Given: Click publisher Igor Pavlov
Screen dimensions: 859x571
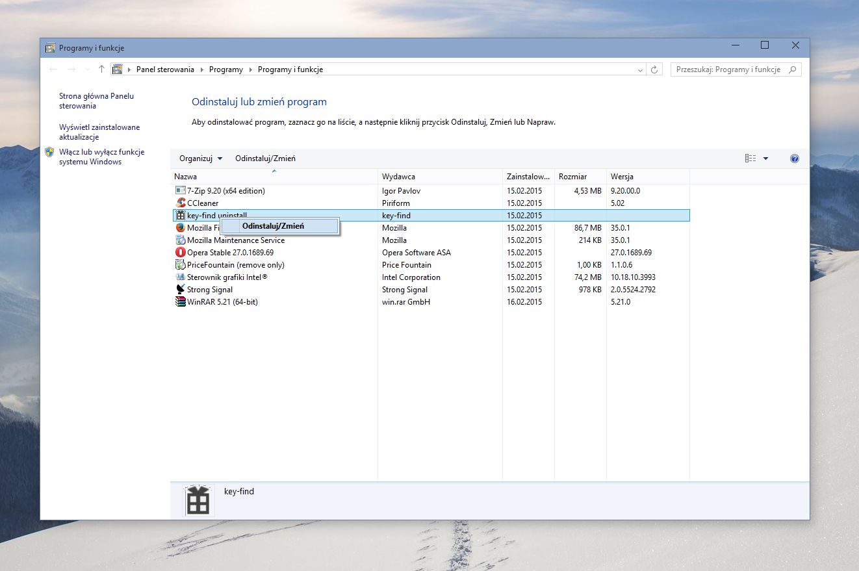Looking at the screenshot, I should point(402,191).
